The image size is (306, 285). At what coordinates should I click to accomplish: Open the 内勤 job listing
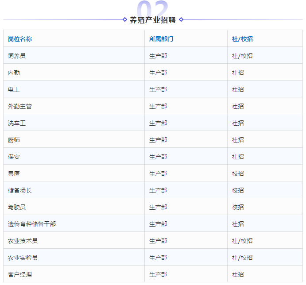[14, 73]
